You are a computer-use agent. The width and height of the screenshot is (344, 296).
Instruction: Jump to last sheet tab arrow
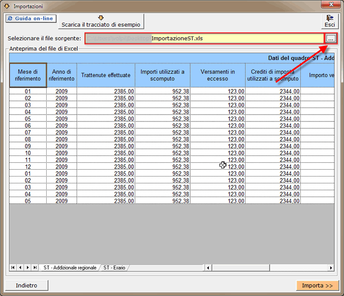tap(35, 267)
